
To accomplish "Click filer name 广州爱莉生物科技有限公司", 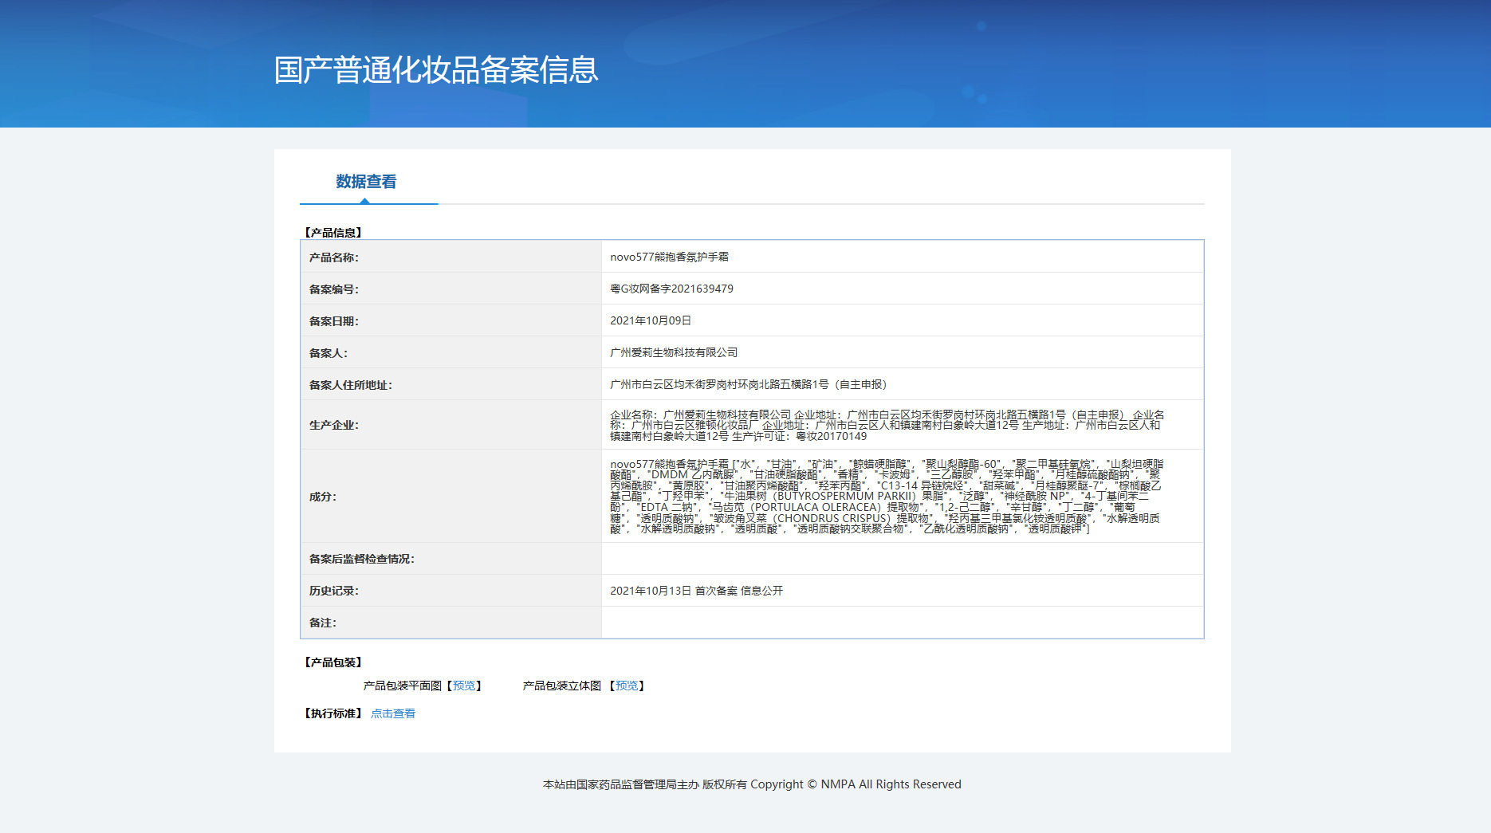I will click(x=674, y=352).
